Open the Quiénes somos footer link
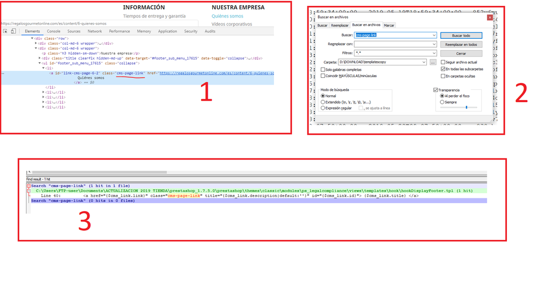 [228, 16]
